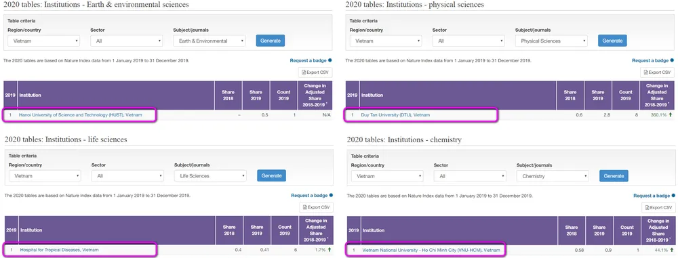Image resolution: width=678 pixels, height=258 pixels.
Task: Click Share 2019 header in life sciences table
Action: click(258, 230)
